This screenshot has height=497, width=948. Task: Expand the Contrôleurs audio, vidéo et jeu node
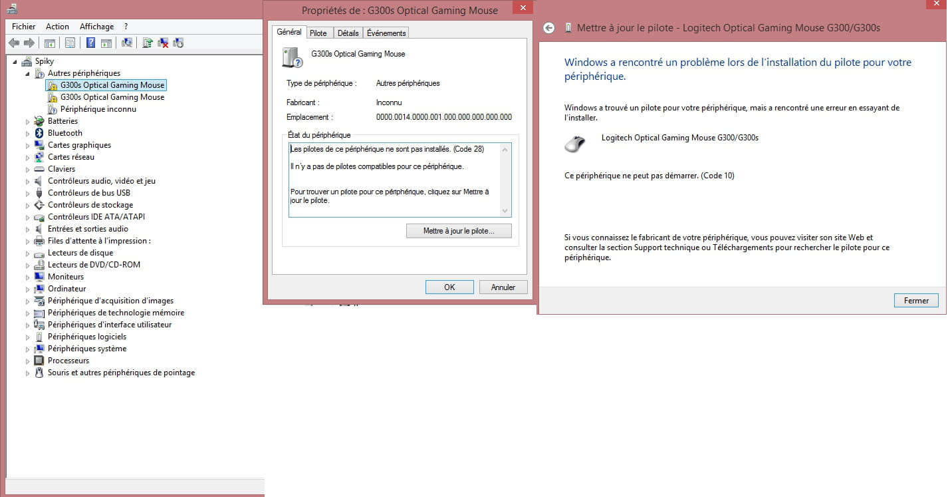(x=28, y=181)
